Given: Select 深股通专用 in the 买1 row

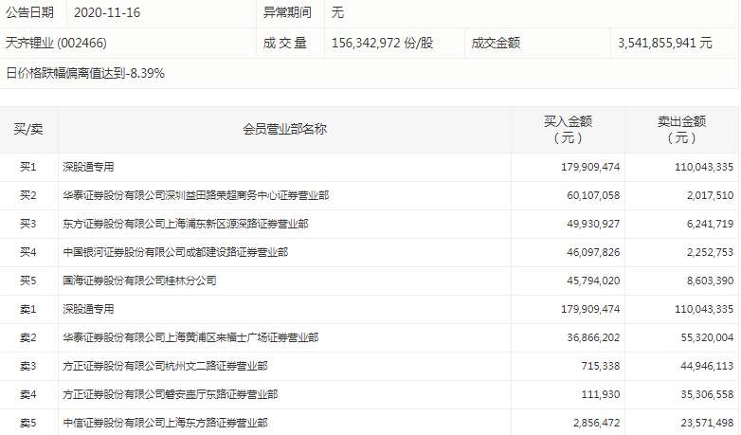Looking at the screenshot, I should click(88, 167).
